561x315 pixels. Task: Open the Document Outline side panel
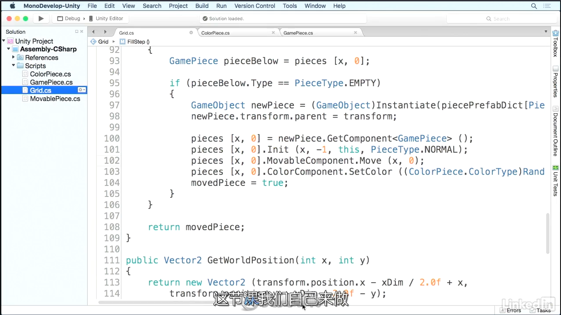tap(555, 131)
